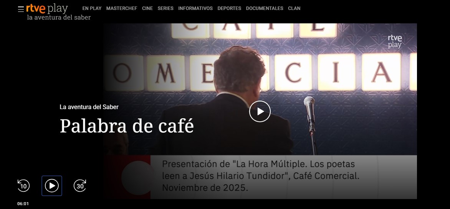Navigate to SERIES

pyautogui.click(x=165, y=8)
